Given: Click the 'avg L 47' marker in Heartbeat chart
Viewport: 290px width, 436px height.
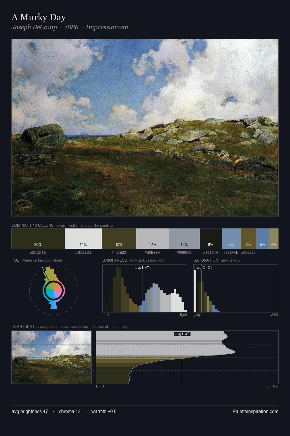Looking at the screenshot, I should tap(182, 334).
